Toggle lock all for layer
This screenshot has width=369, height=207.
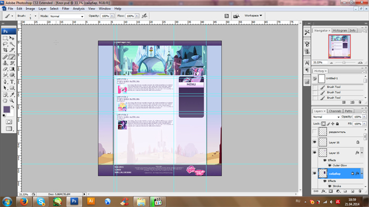(x=337, y=123)
